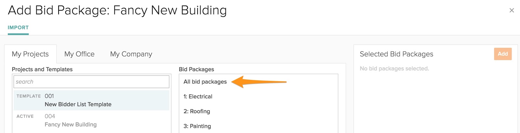Focus the projects search field
Viewport: 520px width, 133px height.
[91, 82]
